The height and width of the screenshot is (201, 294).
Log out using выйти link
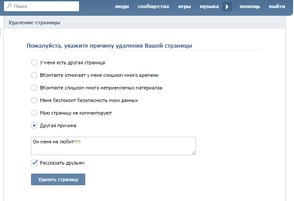point(277,6)
